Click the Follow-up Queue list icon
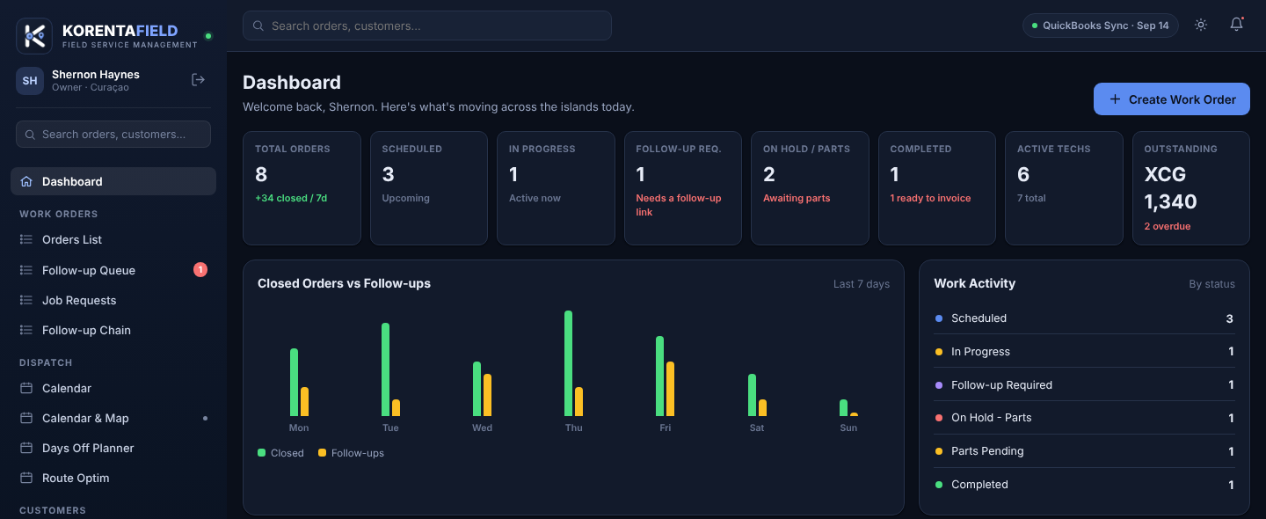The width and height of the screenshot is (1266, 519). tap(25, 270)
